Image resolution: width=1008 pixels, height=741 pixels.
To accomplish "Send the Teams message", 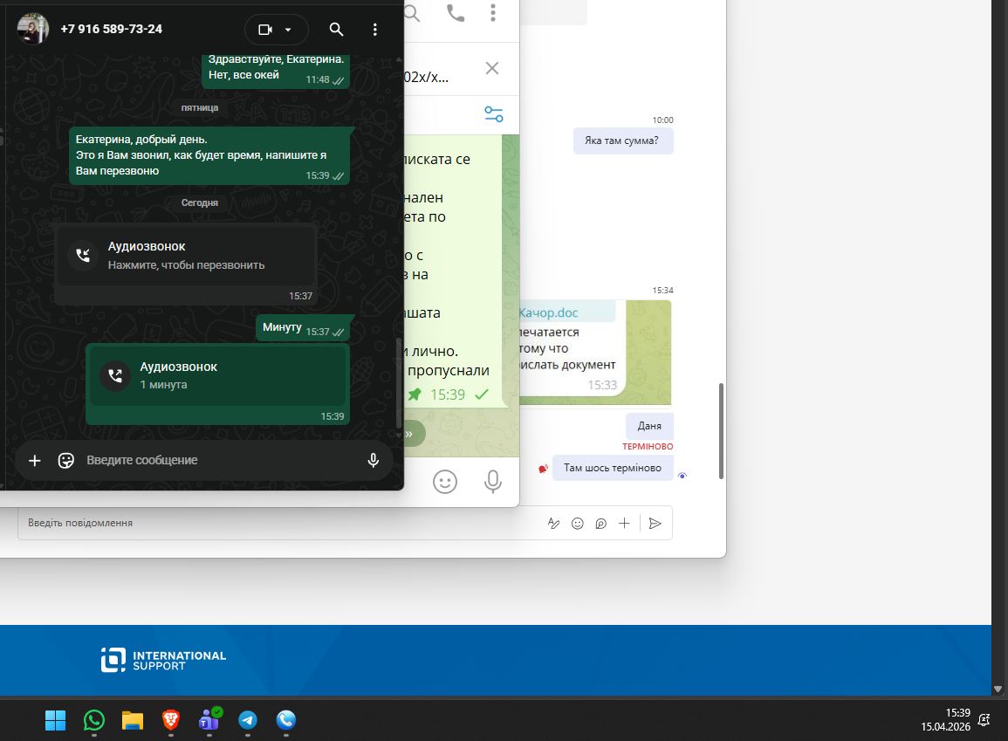I will click(655, 524).
